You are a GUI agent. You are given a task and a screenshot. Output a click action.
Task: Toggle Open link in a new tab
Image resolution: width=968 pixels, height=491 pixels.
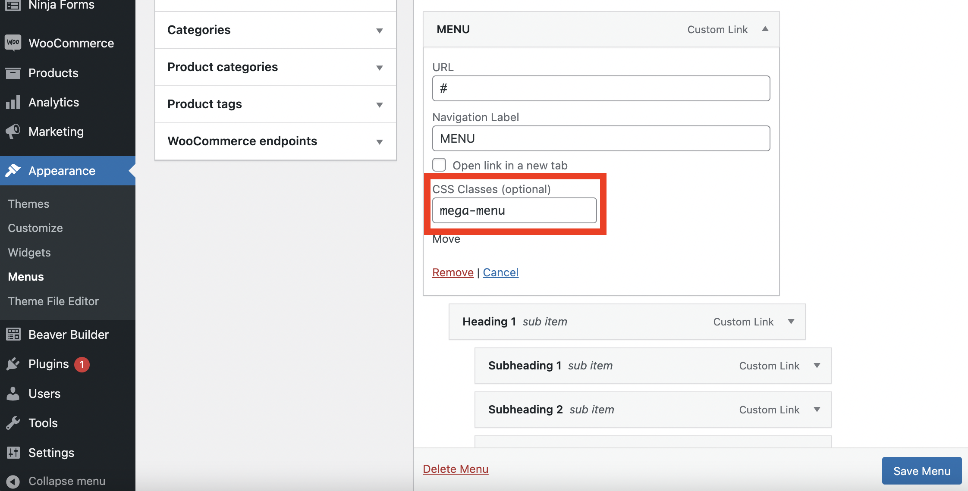coord(439,164)
